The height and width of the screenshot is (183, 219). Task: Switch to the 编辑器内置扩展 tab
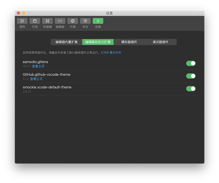(66, 42)
